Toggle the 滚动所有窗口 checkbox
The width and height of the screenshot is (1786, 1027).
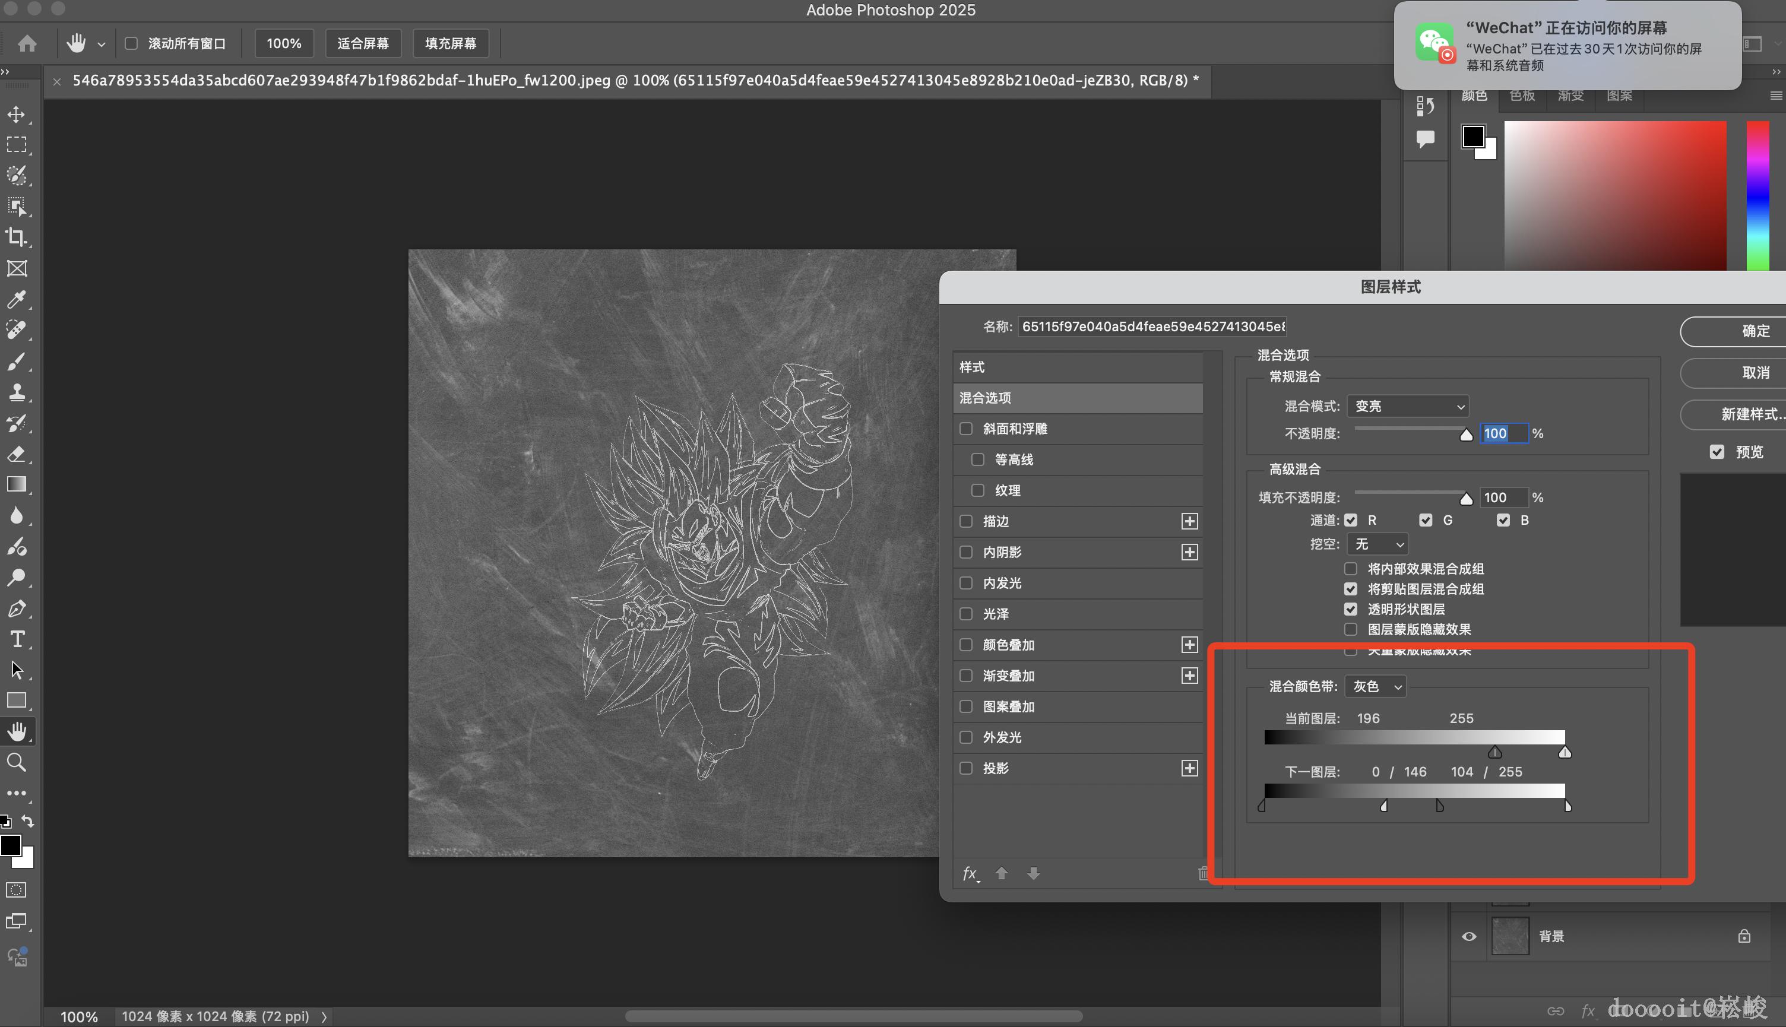point(131,44)
